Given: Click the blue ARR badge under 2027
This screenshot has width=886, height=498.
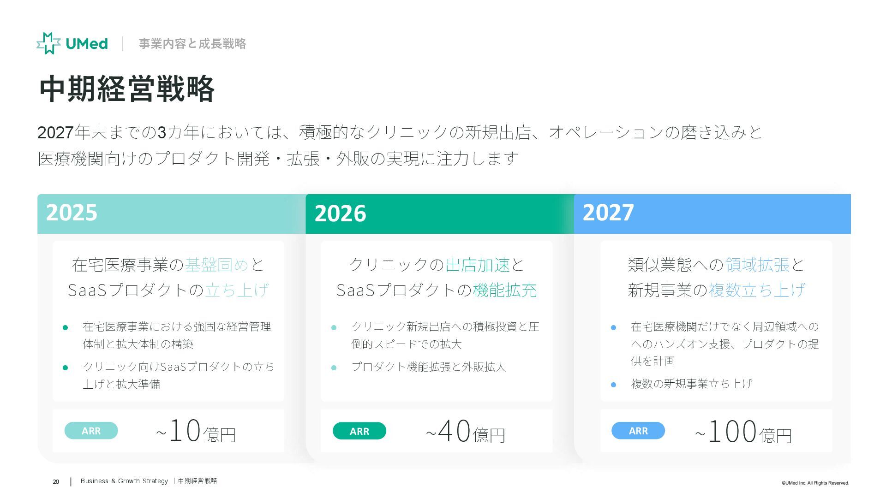Looking at the screenshot, I should [x=638, y=431].
